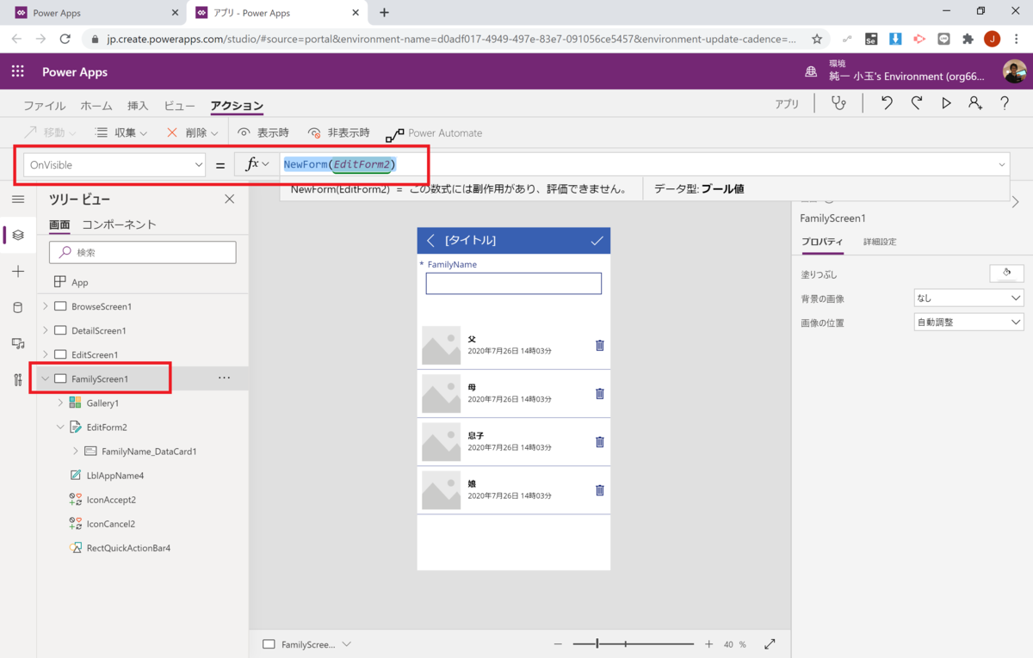Click the Insert plus icon in left rail
The width and height of the screenshot is (1033, 658).
click(18, 271)
